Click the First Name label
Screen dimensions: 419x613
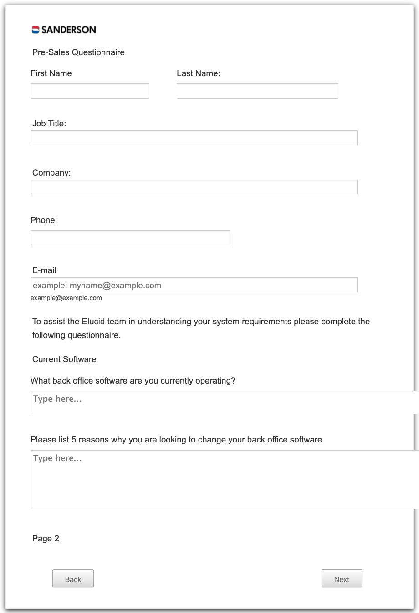[51, 73]
